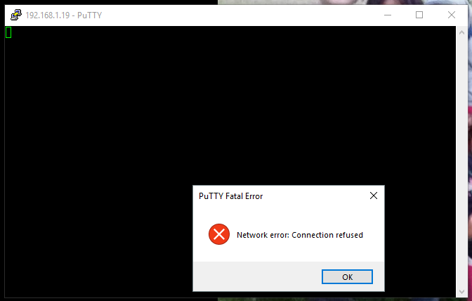Maximize the PuTTY terminal window
This screenshot has height=301, width=472.
pos(419,15)
